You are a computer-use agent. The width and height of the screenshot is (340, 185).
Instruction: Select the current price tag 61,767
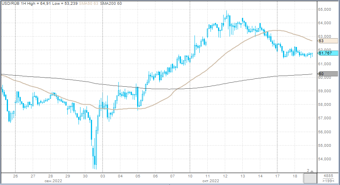pyautogui.click(x=328, y=53)
